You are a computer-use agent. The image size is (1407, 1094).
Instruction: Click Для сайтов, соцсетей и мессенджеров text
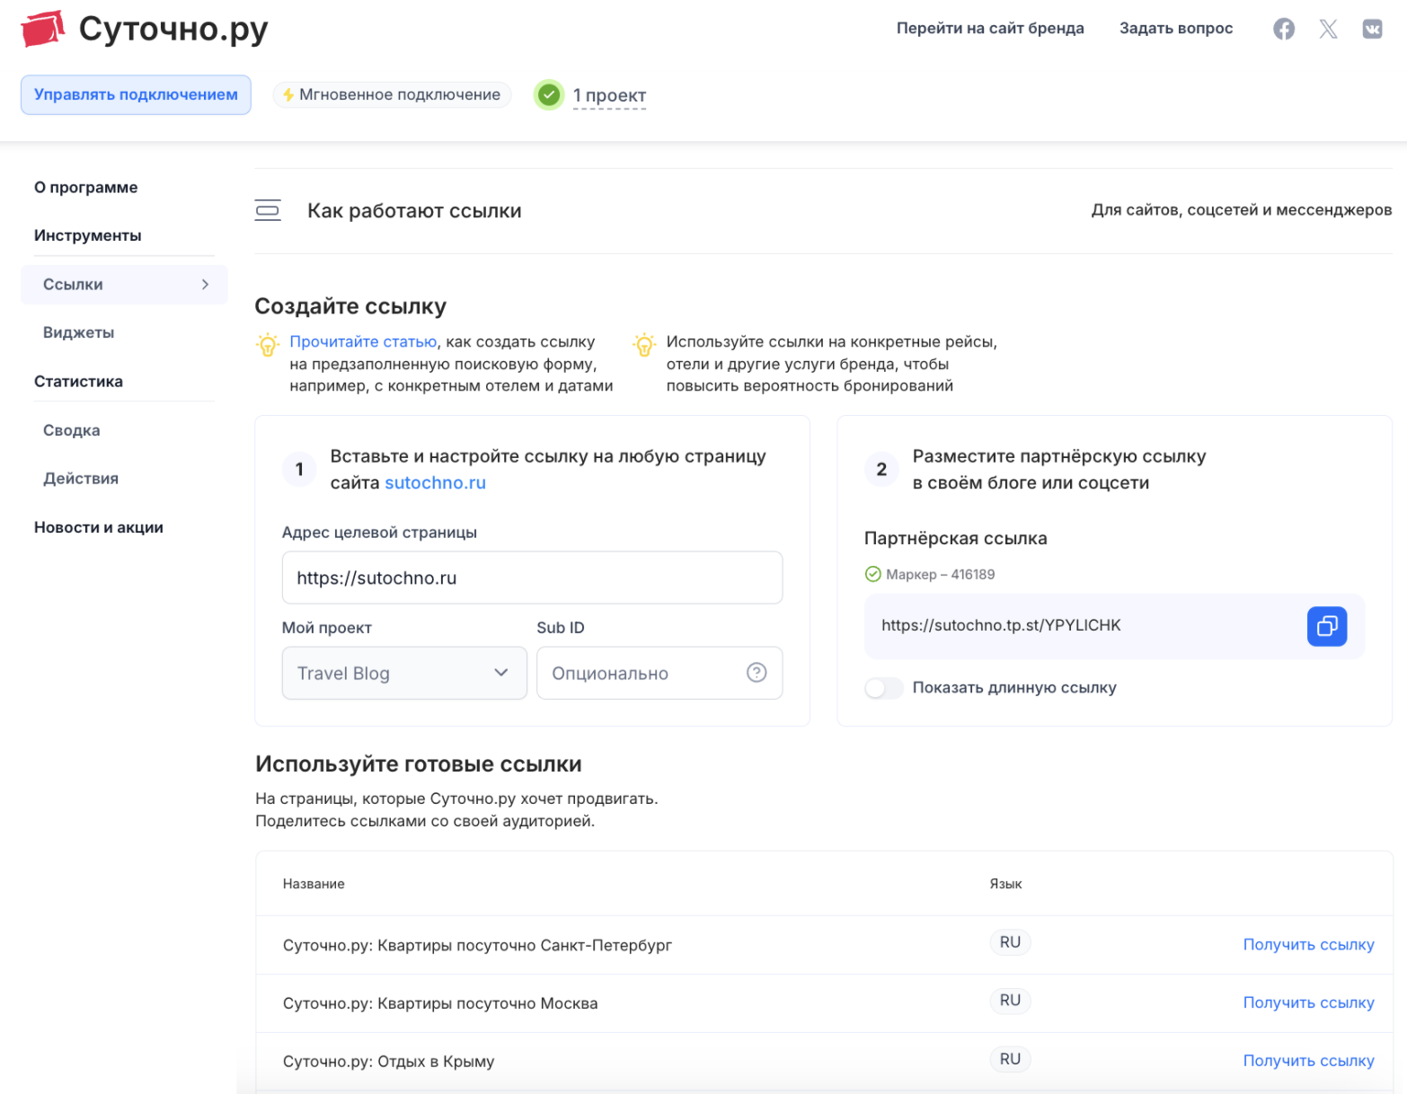pyautogui.click(x=1242, y=209)
